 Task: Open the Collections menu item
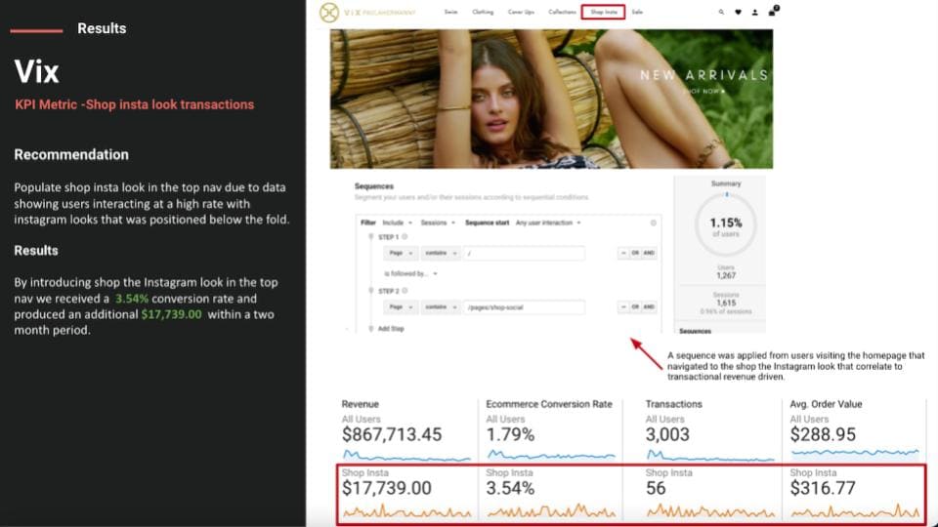(x=563, y=12)
